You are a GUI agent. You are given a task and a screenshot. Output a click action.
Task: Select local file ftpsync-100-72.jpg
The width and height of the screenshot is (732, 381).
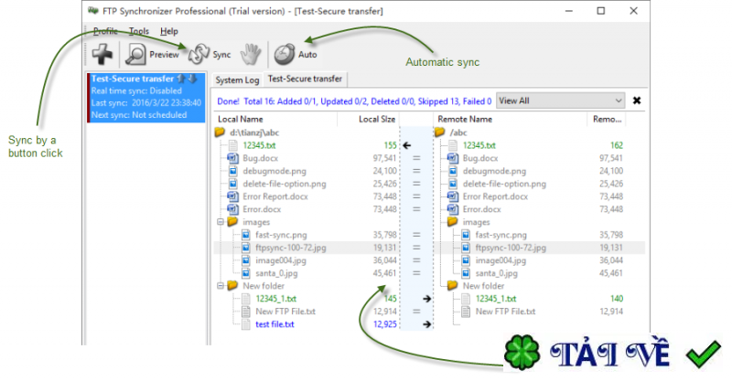point(290,248)
